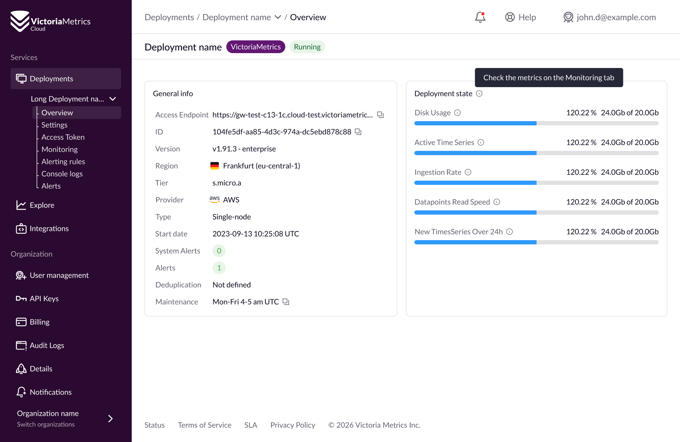The image size is (680, 442).
Task: Copy the Access Endpoint URL
Action: 380,115
